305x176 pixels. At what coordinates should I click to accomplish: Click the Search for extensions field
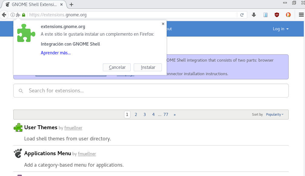(x=151, y=91)
